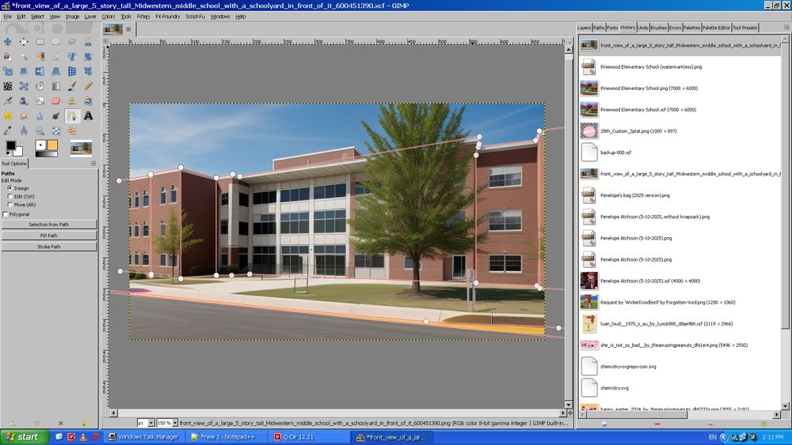
Task: Select the Fuzzy Select magic wand
Action: 24,56
